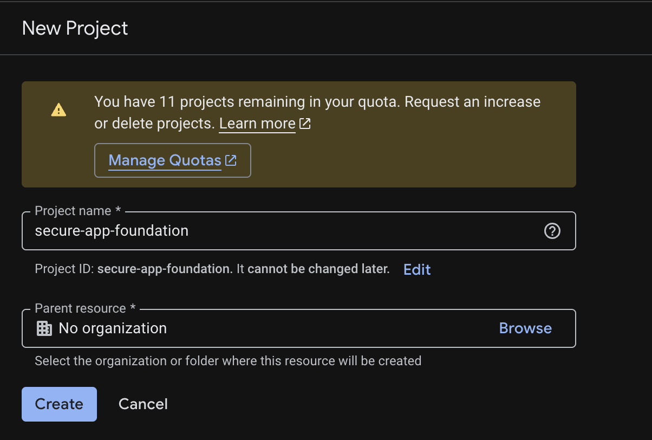
Task: Click the quota warning message text
Action: (x=317, y=112)
